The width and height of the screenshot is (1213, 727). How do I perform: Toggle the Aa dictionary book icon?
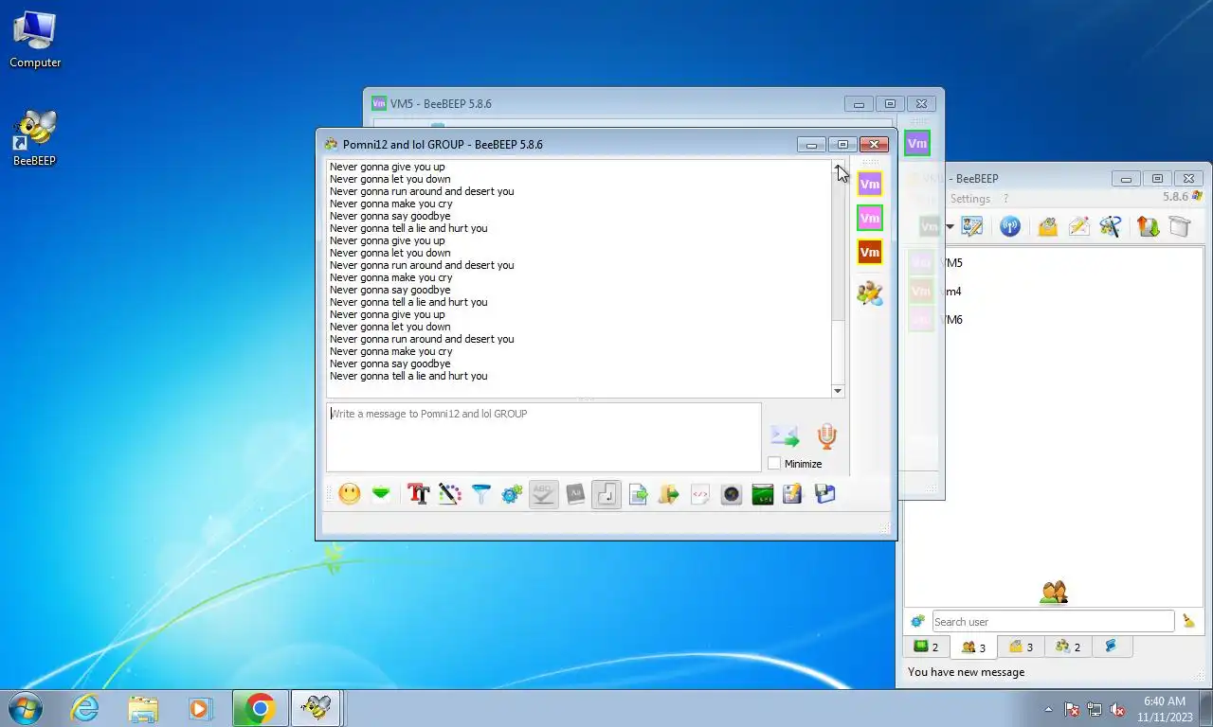tap(575, 494)
